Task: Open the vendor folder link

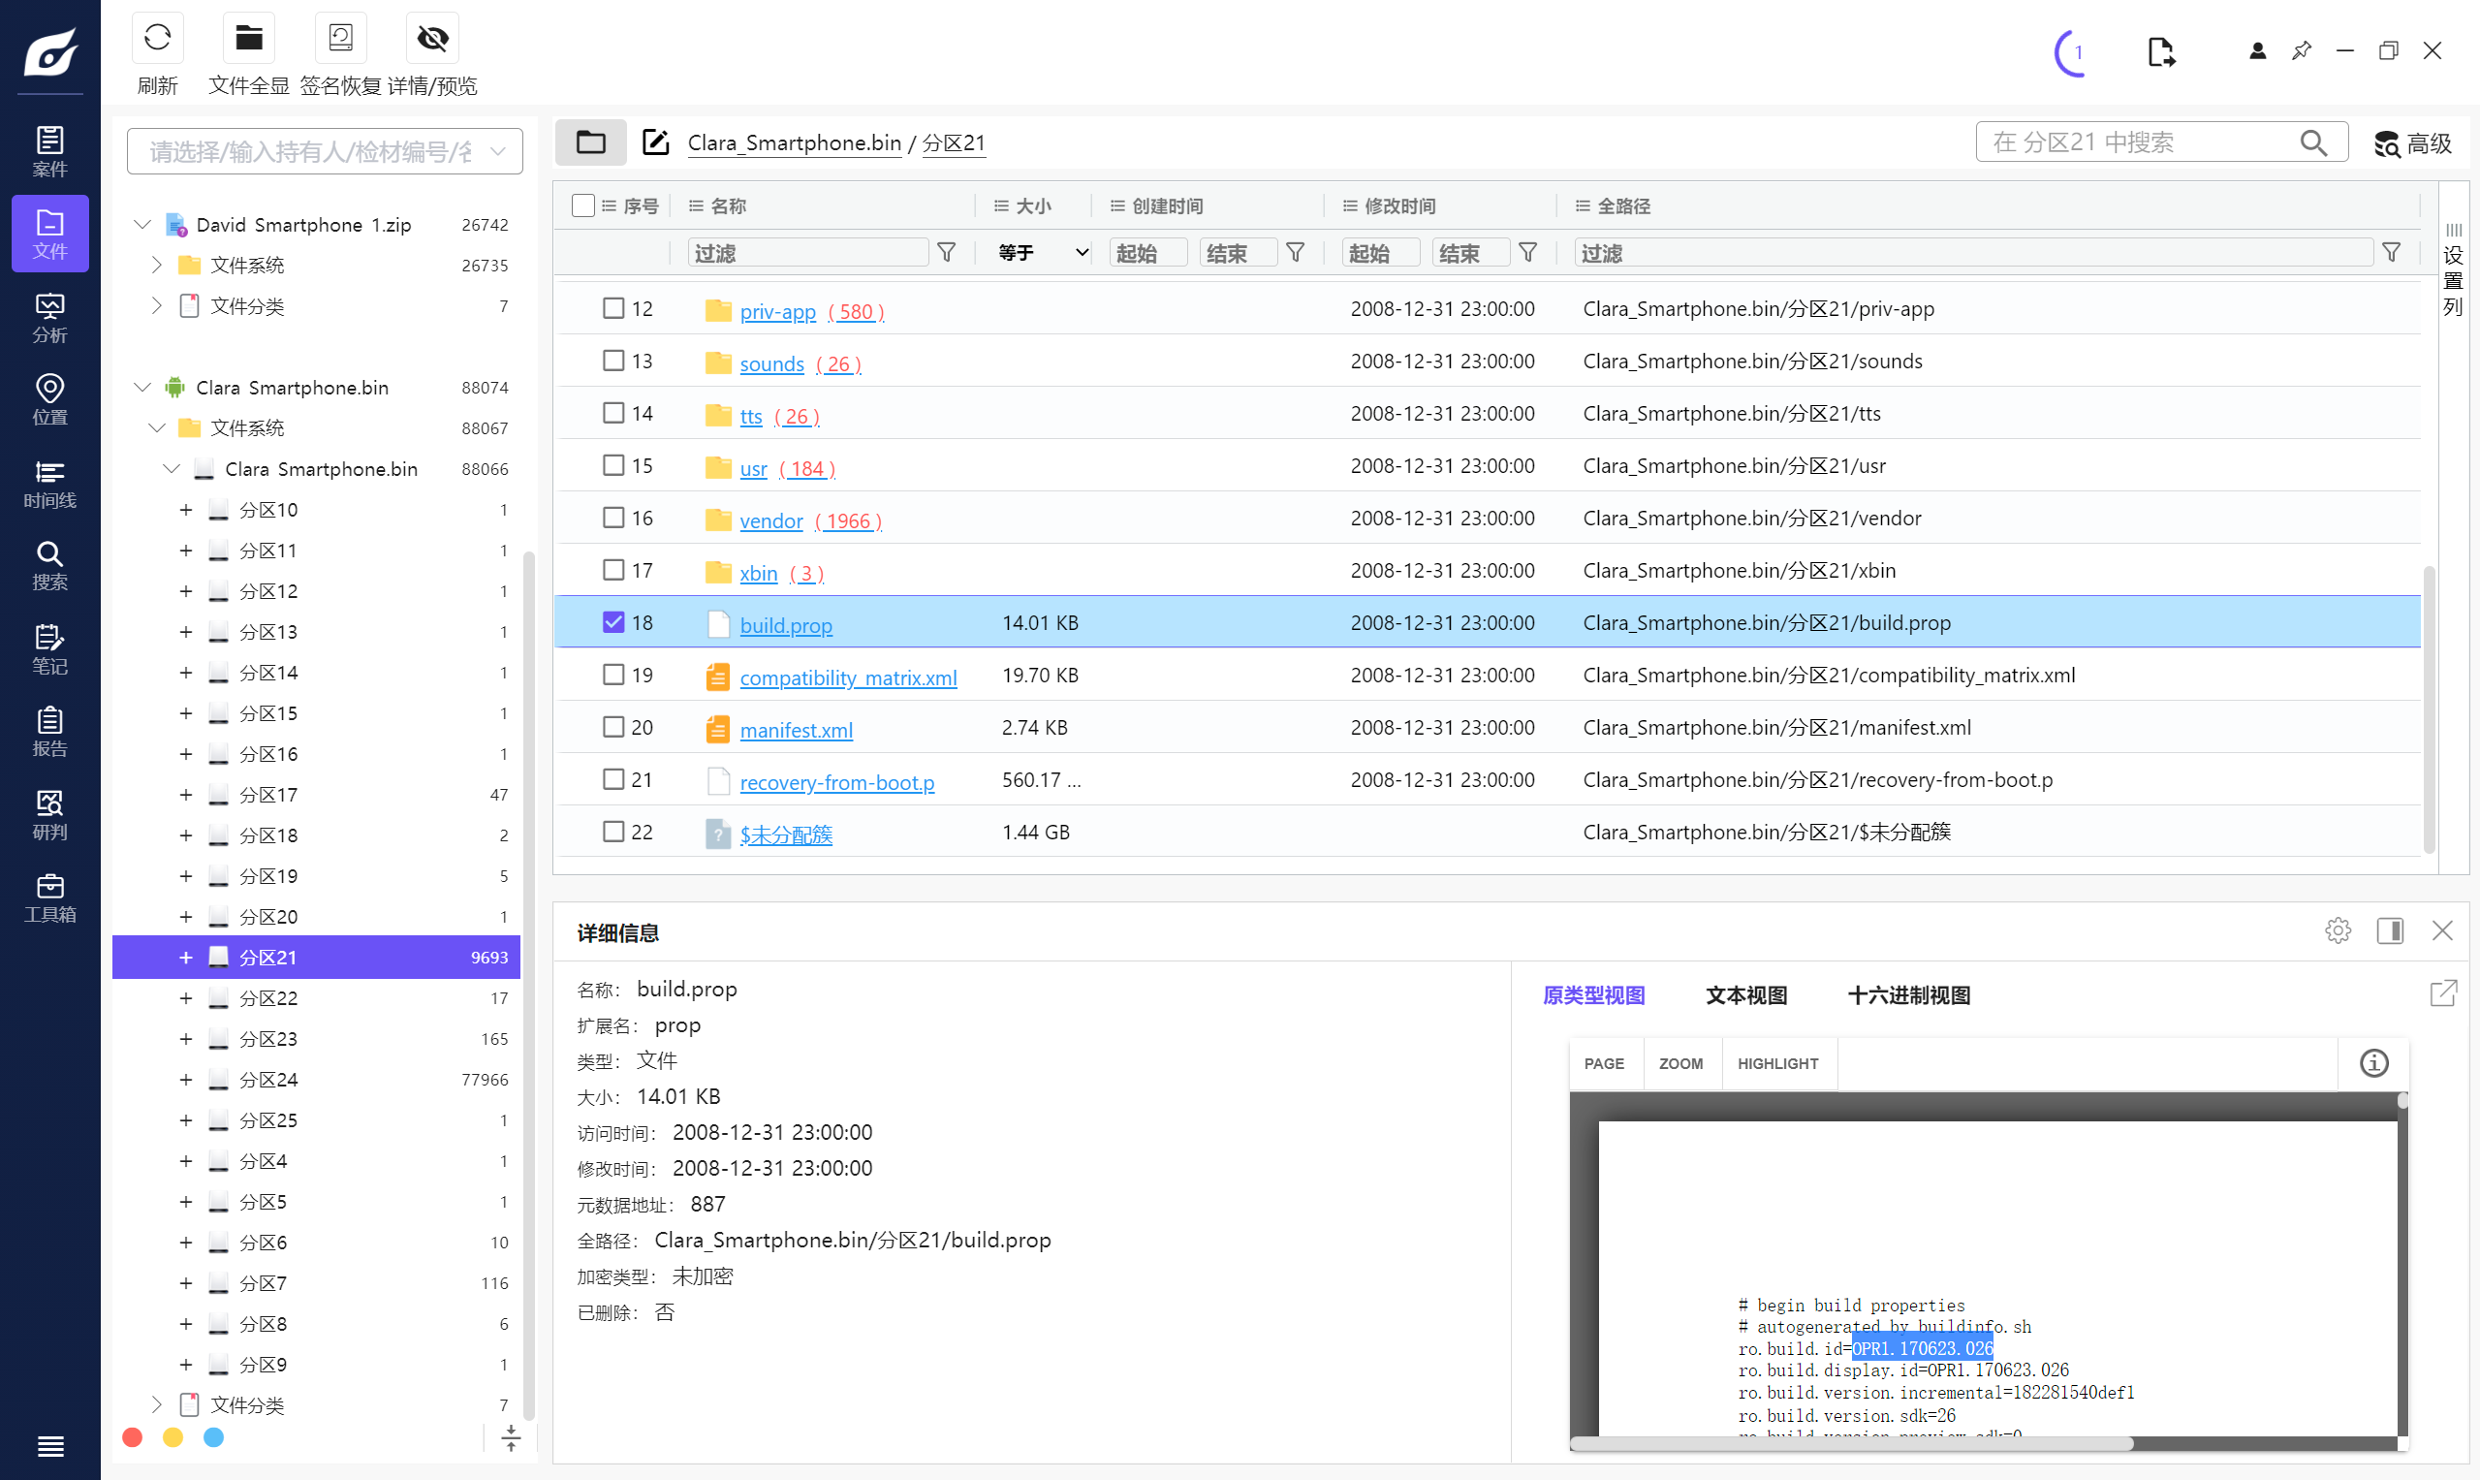Action: click(770, 520)
